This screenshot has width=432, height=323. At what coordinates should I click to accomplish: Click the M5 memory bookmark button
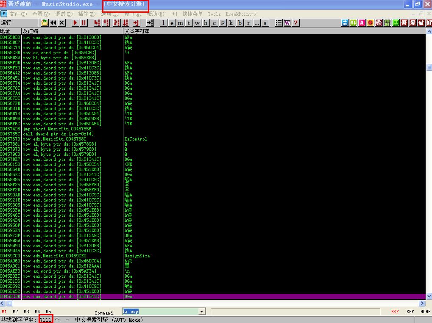[x=48, y=312]
